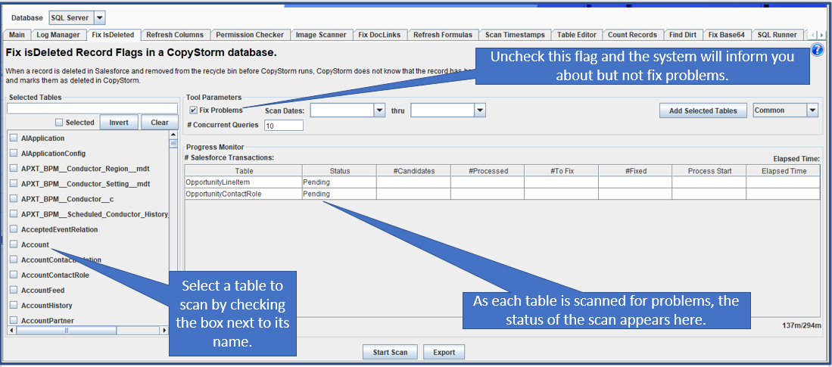Screen dimensions: 832x367
Task: Open the Refresh Formulas tab
Action: tap(443, 35)
